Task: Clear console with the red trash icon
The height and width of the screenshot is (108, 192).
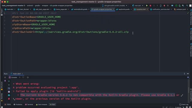Action: [9, 99]
